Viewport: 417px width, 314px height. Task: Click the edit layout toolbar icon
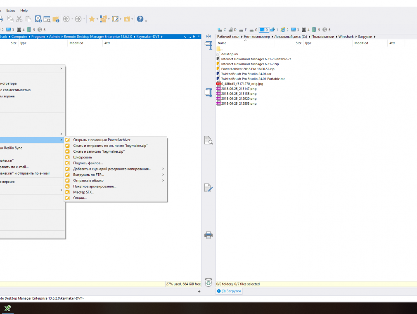[x=115, y=19]
